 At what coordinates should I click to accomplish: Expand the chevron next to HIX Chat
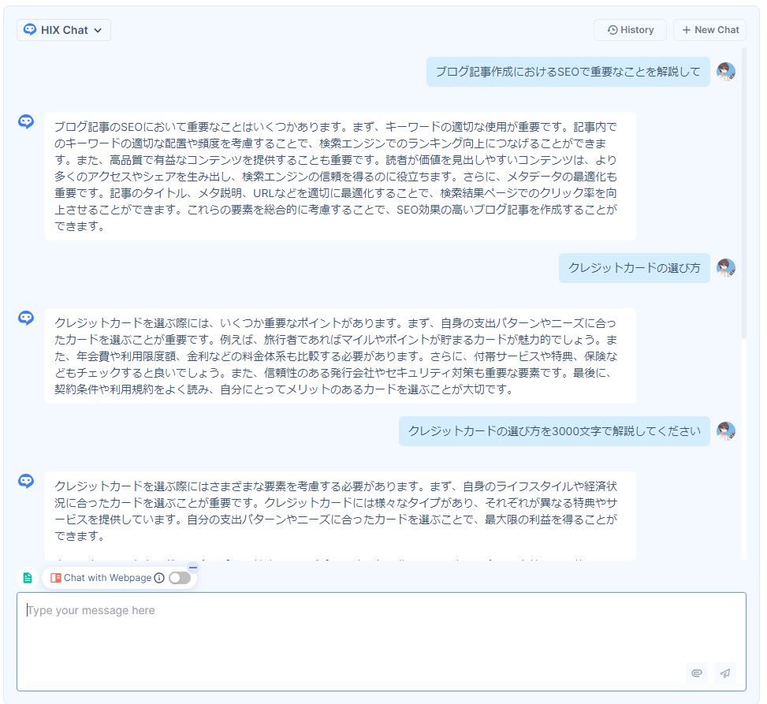click(x=97, y=30)
